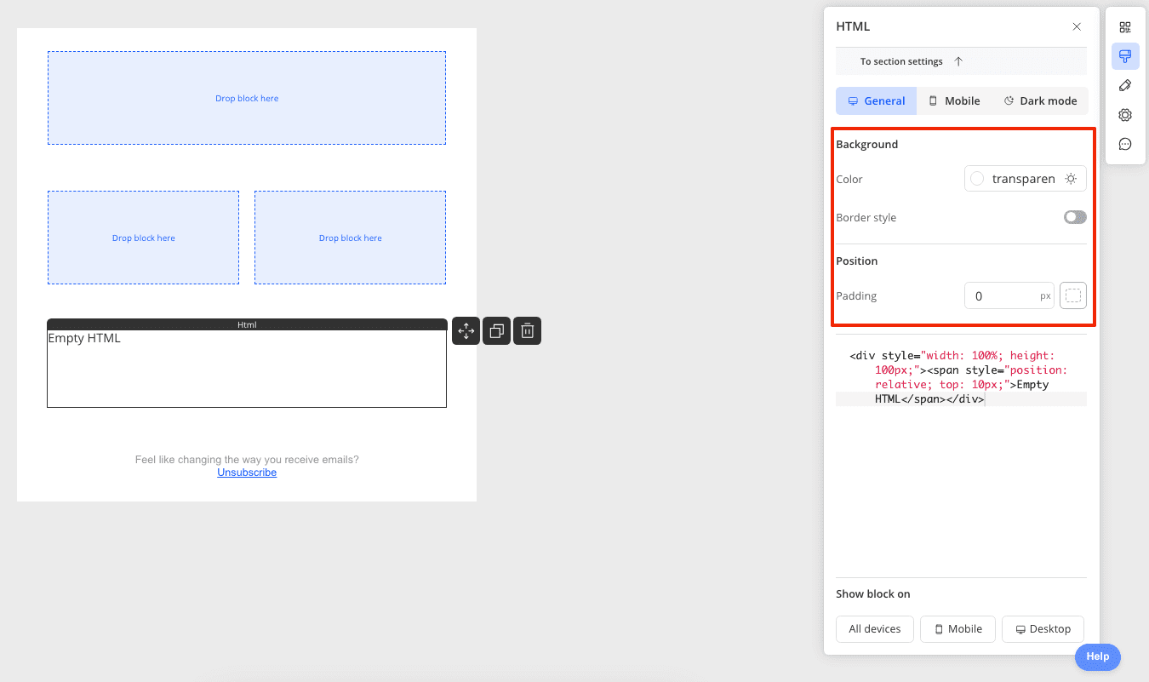The width and height of the screenshot is (1149, 682).
Task: Open the comments chat bubble icon
Action: click(x=1125, y=144)
